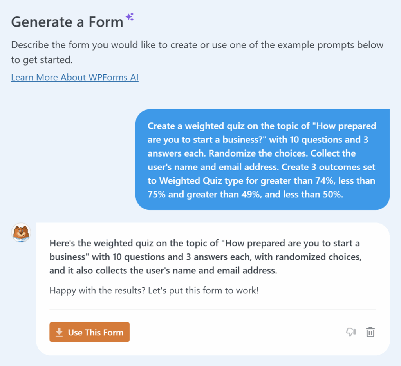Viewport: 401px width, 366px height.
Task: Follow the underlined WPForms AI help link
Action: (74, 77)
